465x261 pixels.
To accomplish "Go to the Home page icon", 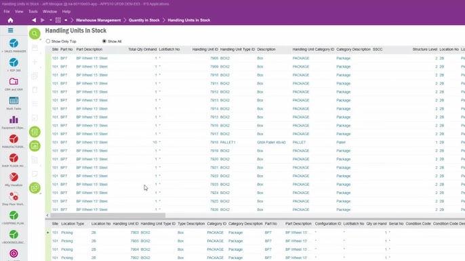I will [x=10, y=20].
